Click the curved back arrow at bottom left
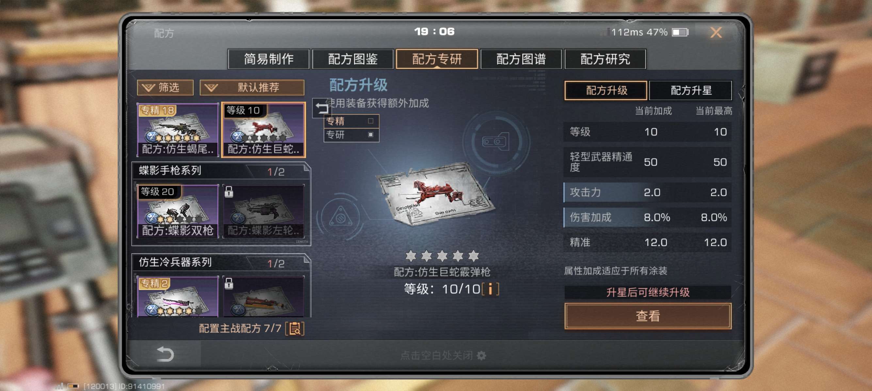Screen dimensions: 872x391 [x=165, y=354]
